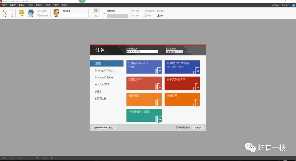Image resolution: width=296 pixels, height=161 pixels.
Task: Select the Microsoft Word task category
Action: pos(105,71)
